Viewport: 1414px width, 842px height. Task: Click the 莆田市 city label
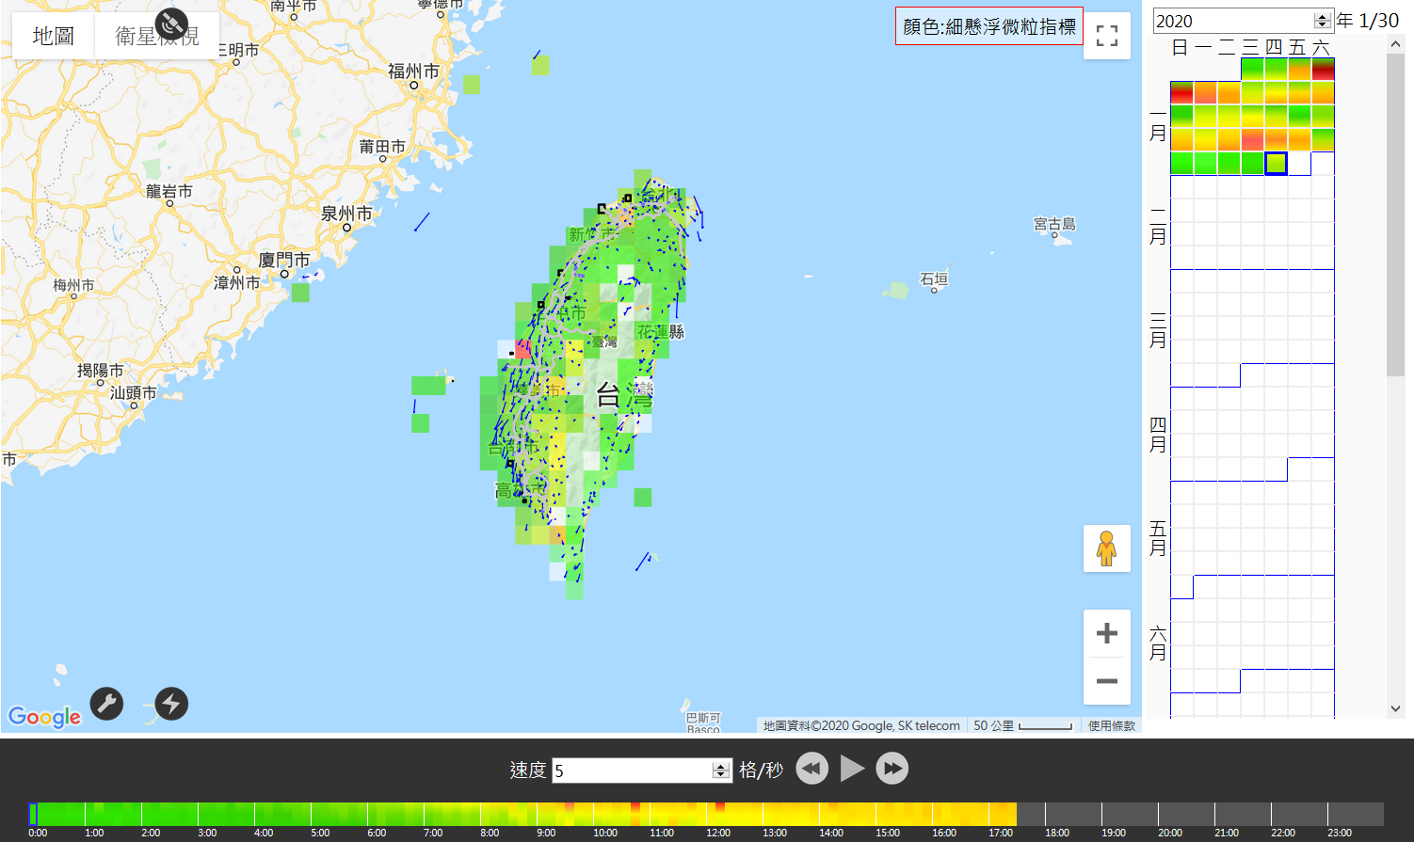click(382, 147)
